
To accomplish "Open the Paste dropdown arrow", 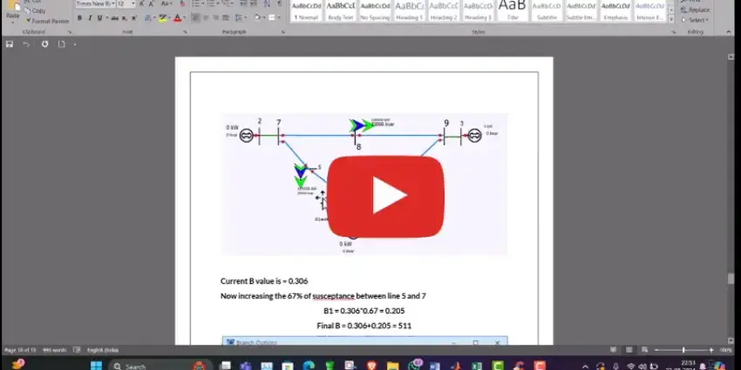I will click(x=13, y=22).
